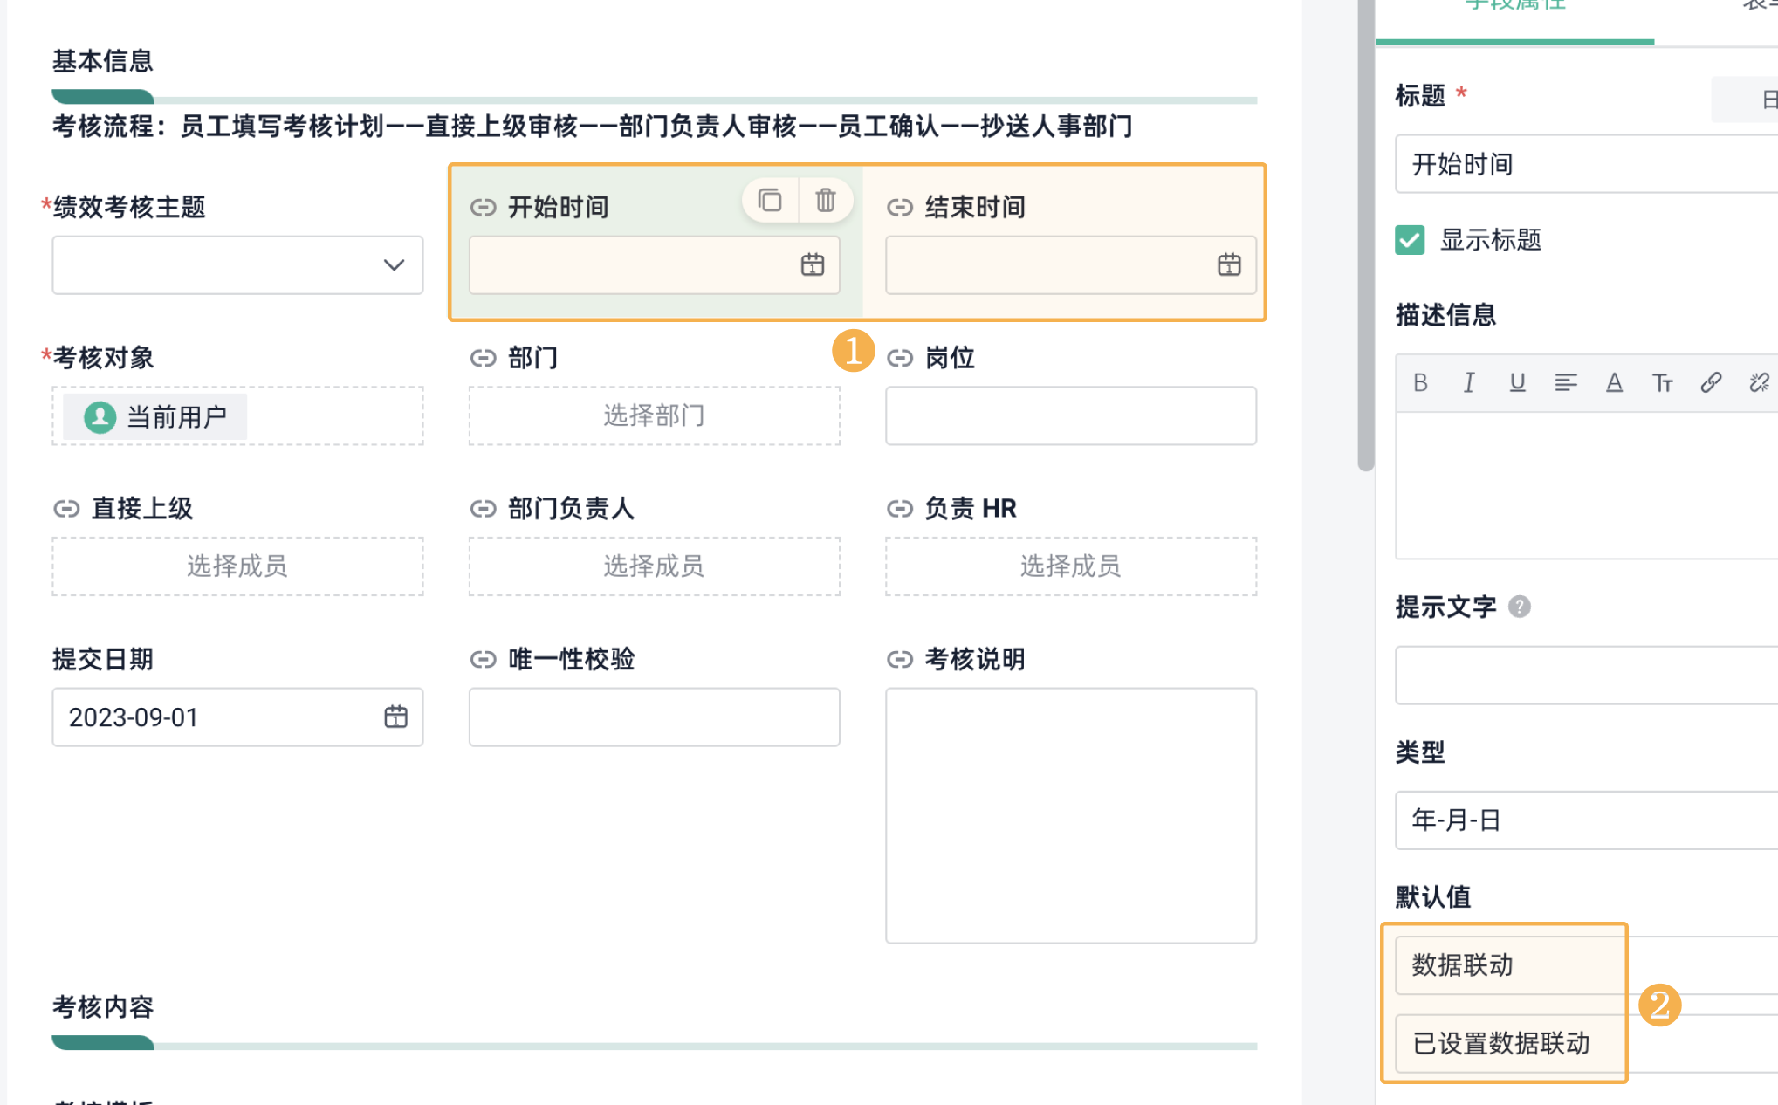1778x1105 pixels.
Task: Delete the 开始时间 field with the trash icon
Action: click(x=825, y=201)
